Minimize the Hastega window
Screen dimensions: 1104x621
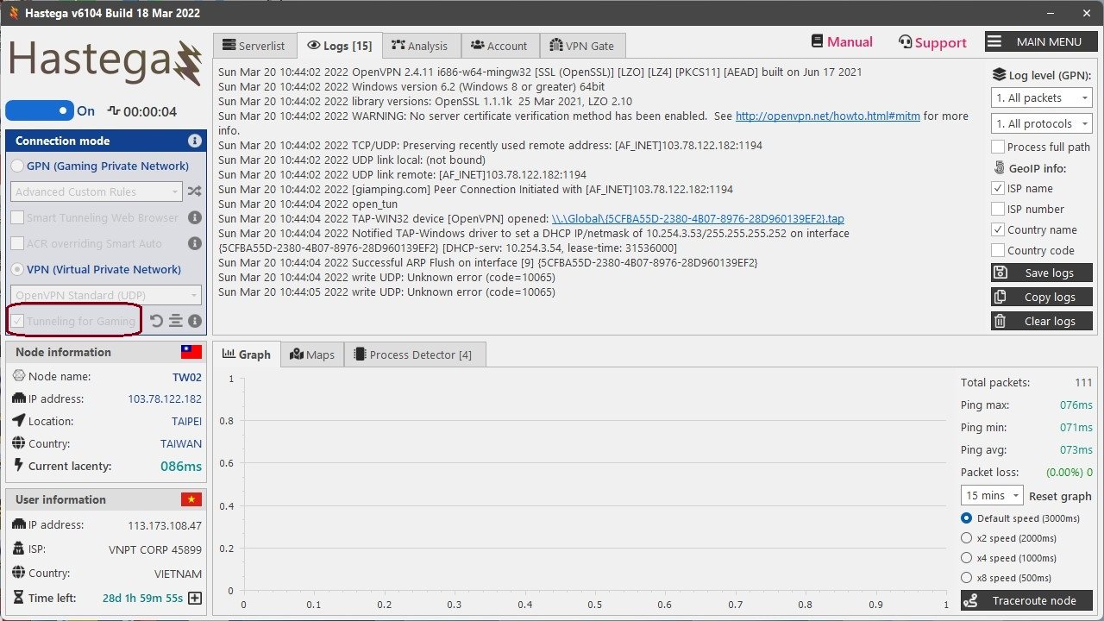coord(1050,13)
